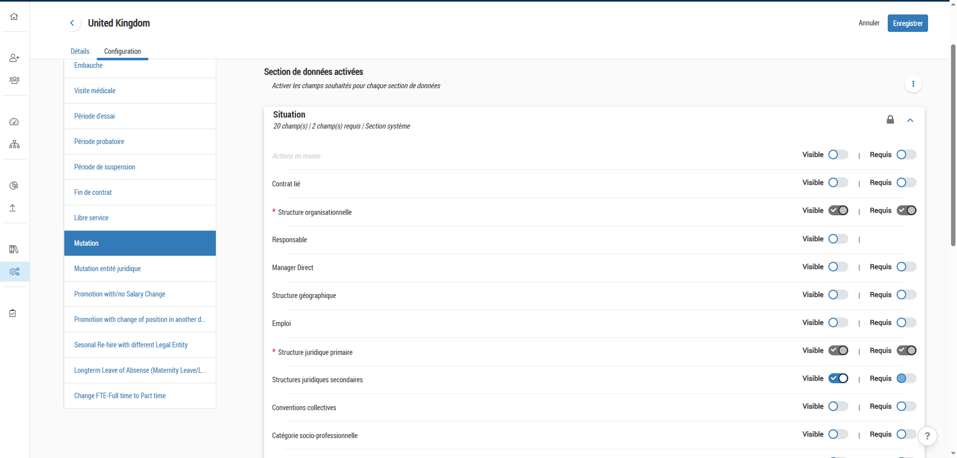Open the help question mark button
957x458 pixels.
[x=927, y=436]
